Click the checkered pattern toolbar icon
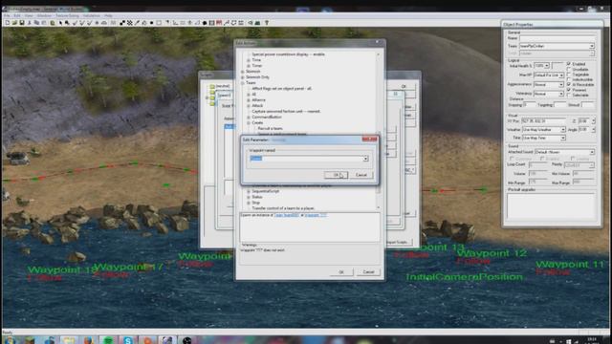This screenshot has height=344, width=612. click(x=130, y=23)
